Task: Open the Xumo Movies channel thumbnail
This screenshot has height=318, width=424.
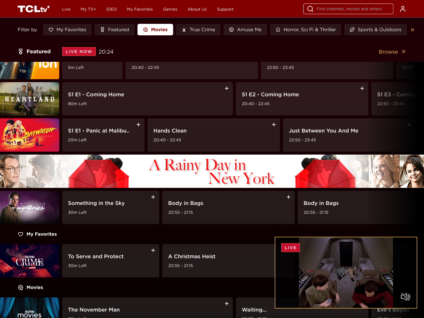Action: pyautogui.click(x=29, y=308)
